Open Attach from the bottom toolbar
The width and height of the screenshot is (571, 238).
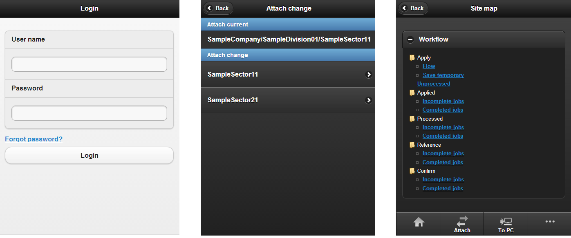(462, 224)
